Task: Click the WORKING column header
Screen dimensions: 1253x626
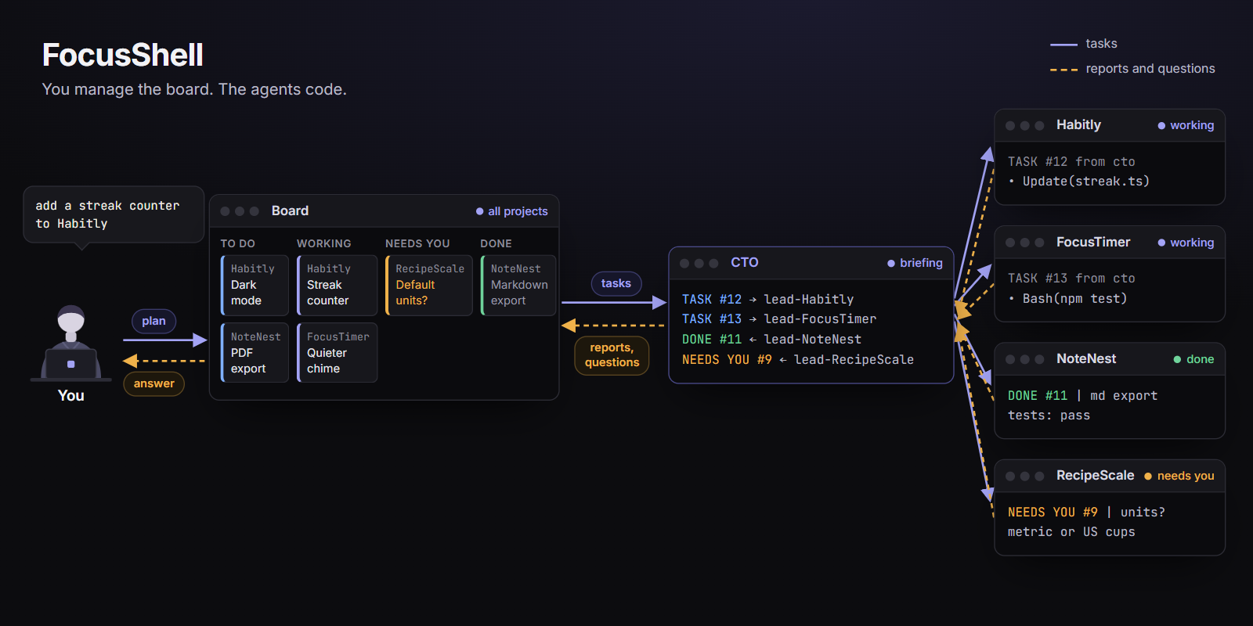Action: click(x=323, y=243)
